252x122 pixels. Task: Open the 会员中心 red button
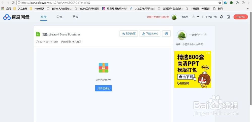[x=241, y=17]
